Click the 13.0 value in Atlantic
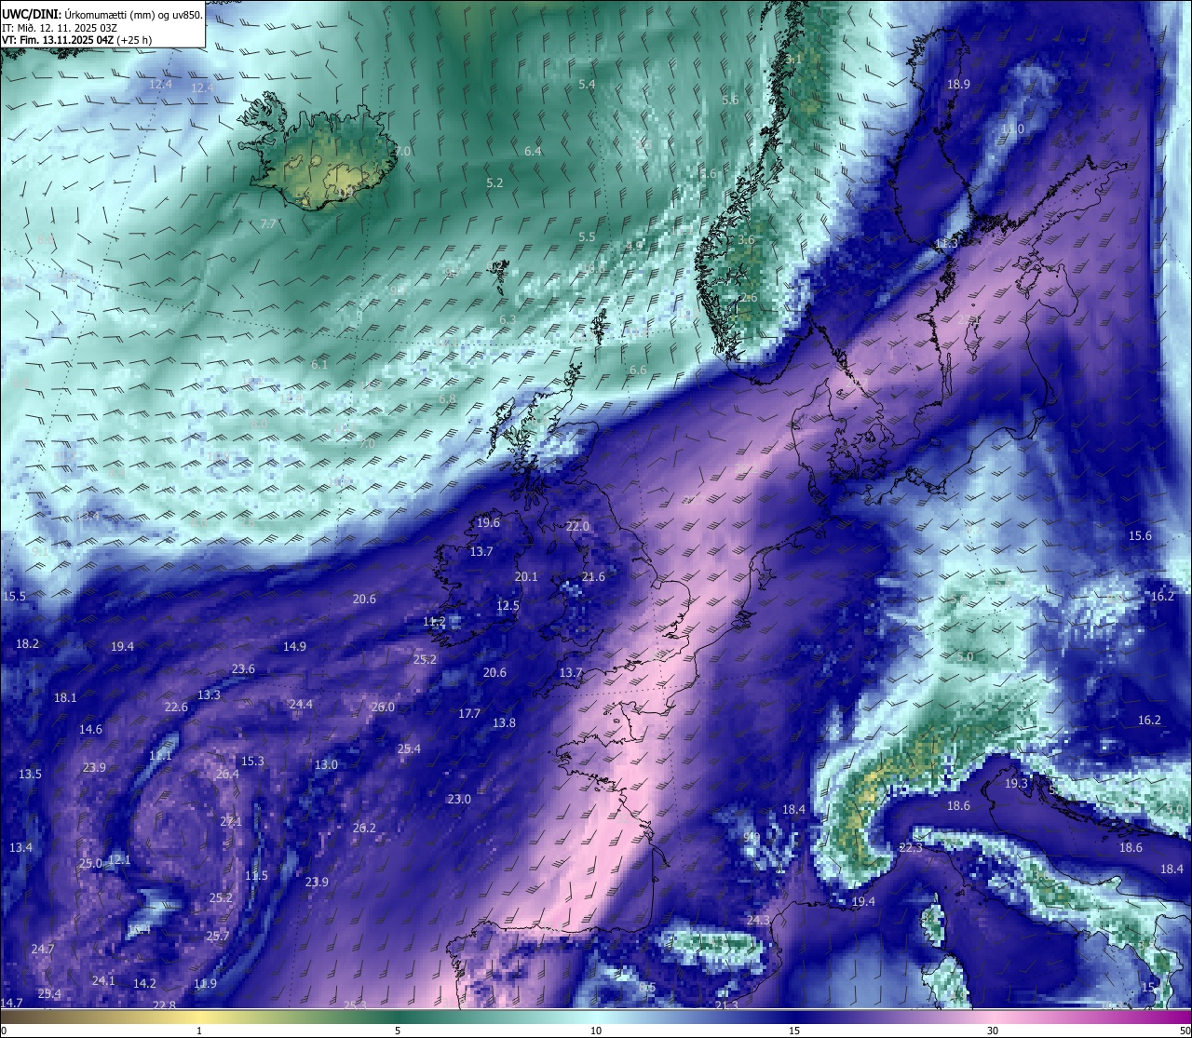Screen dimensions: 1192x1038 (x=326, y=764)
